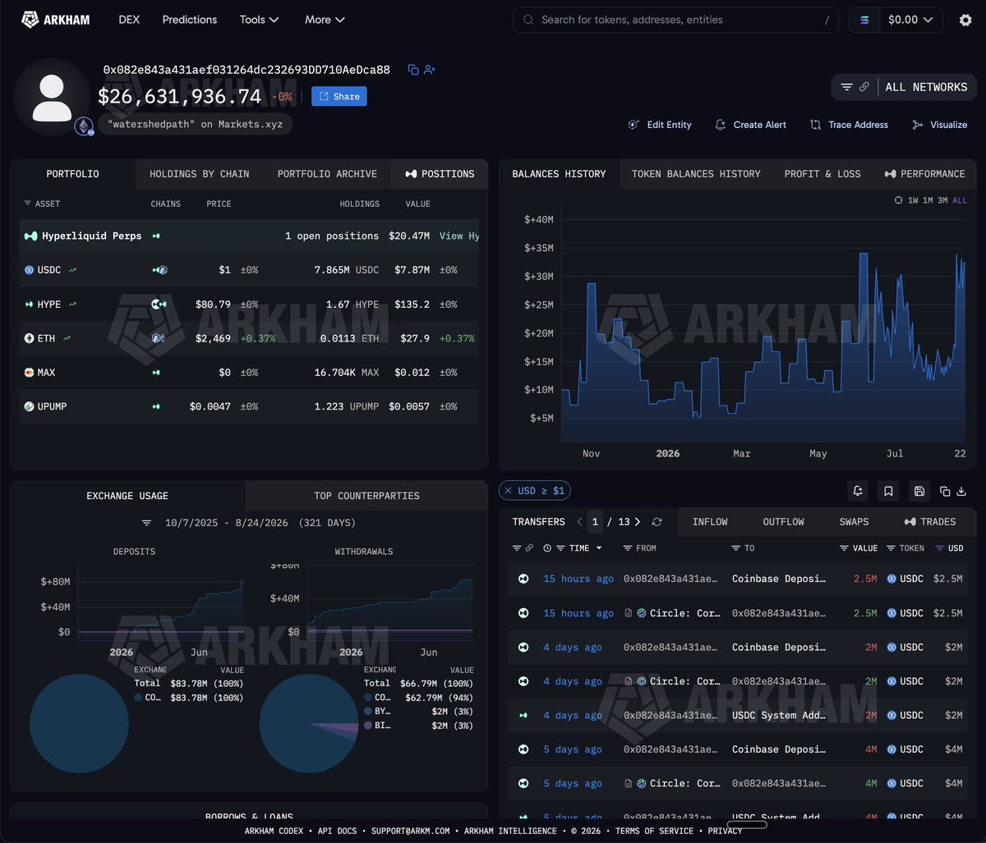Image resolution: width=986 pixels, height=843 pixels.
Task: Select the 3M time range option
Action: [x=942, y=200]
